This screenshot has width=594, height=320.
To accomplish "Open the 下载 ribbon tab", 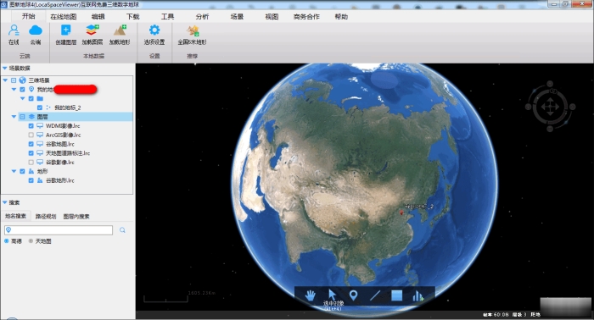I will (132, 17).
